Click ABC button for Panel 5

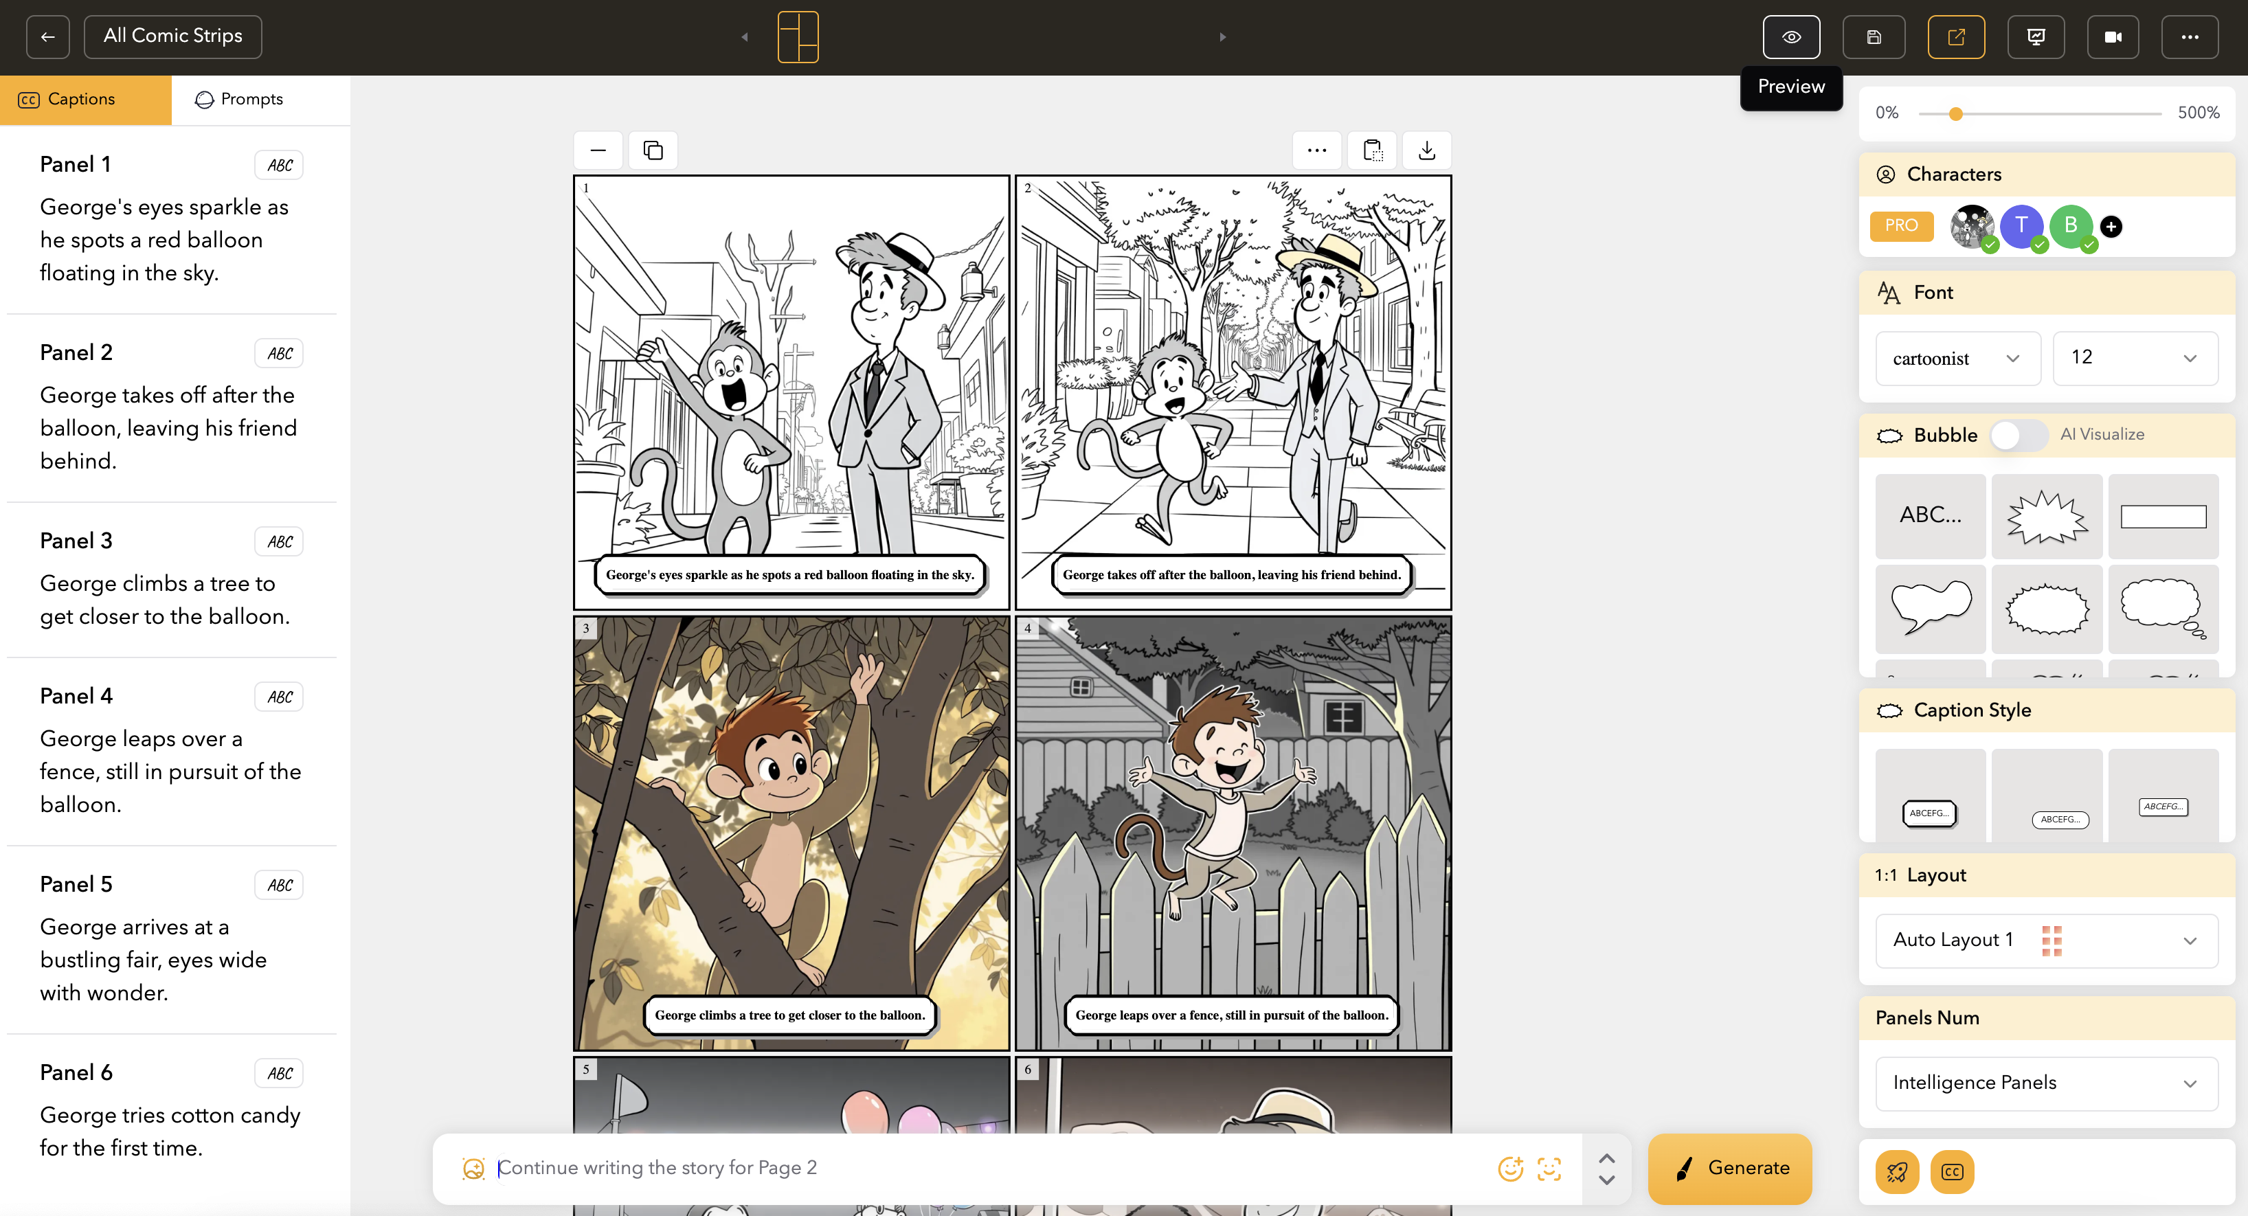coord(279,885)
